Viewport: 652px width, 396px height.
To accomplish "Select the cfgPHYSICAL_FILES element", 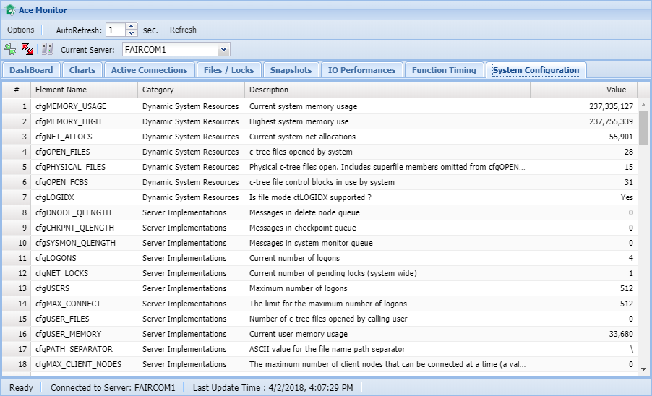I will pyautogui.click(x=70, y=167).
